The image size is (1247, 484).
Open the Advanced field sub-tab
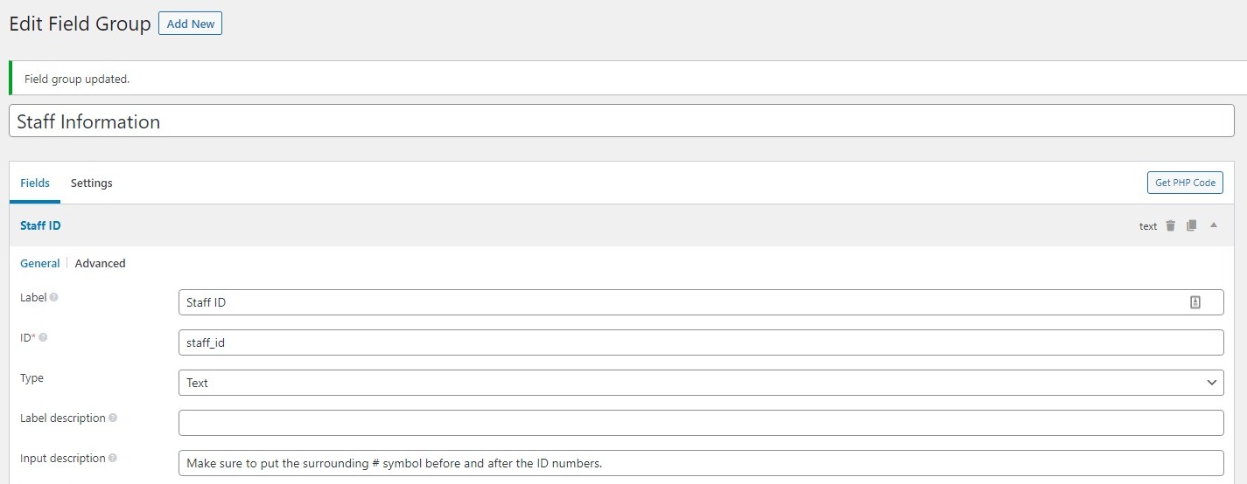(x=101, y=263)
